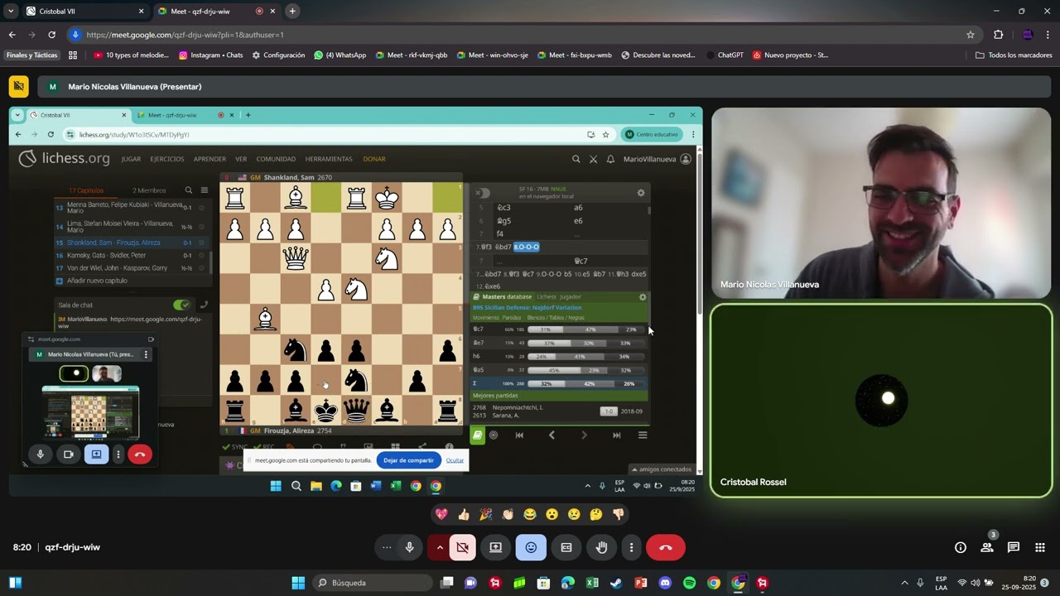Open Spotify from the Windows taskbar

click(x=689, y=583)
